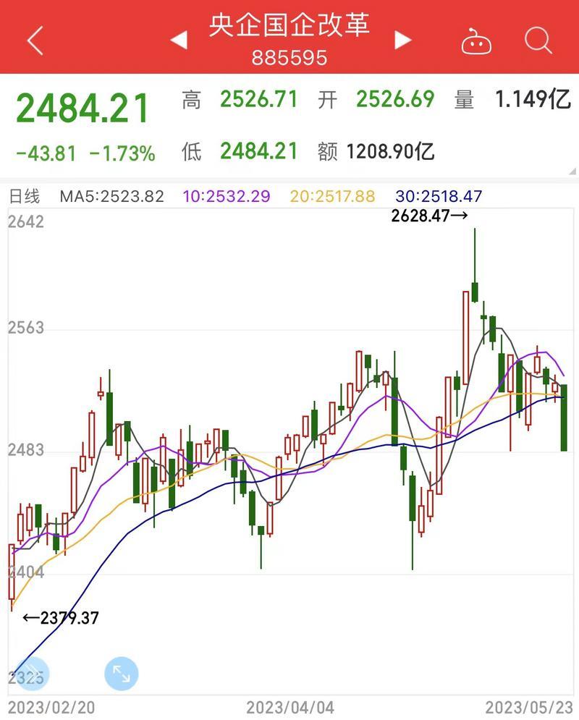Viewport: 579px width, 720px height.
Task: Expand chart to fullscreen with arrows icon
Action: click(121, 674)
